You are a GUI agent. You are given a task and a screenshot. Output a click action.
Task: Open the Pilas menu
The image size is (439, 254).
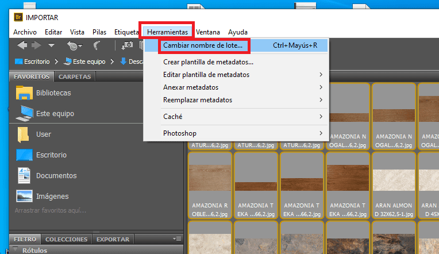point(99,32)
